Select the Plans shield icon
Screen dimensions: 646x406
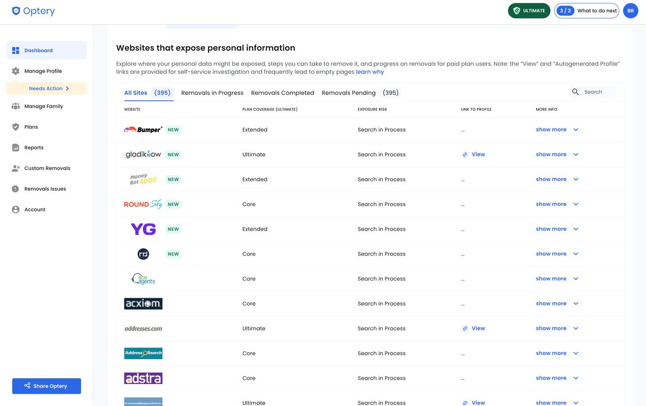click(15, 126)
